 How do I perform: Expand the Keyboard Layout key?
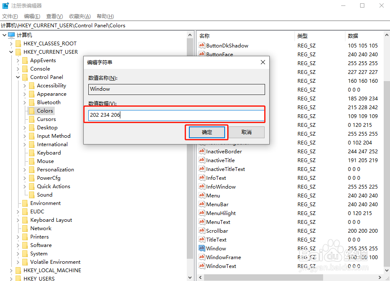pyautogui.click(x=18, y=220)
